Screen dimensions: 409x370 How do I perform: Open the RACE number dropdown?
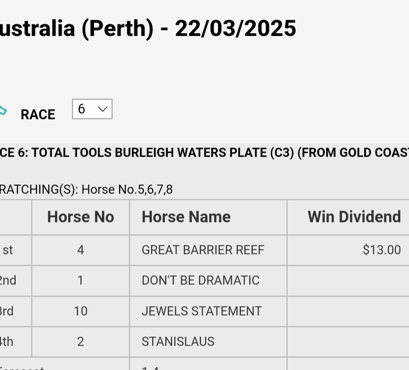pos(92,109)
